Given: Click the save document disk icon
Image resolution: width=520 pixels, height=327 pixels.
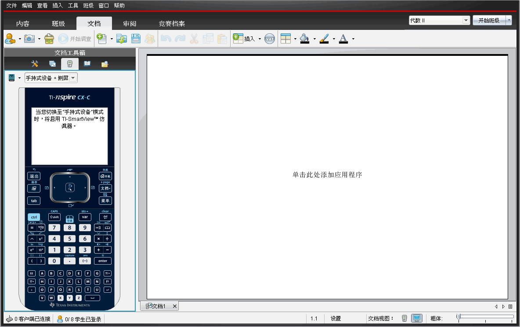Looking at the screenshot, I should tap(136, 39).
